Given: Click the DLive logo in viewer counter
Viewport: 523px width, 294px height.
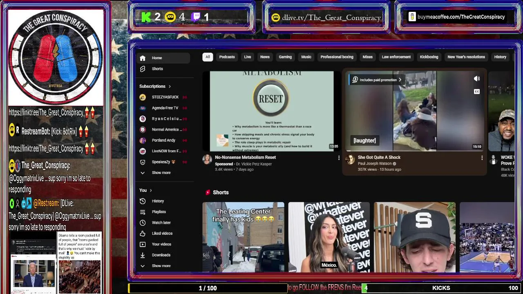Looking at the screenshot, I should click(x=170, y=17).
